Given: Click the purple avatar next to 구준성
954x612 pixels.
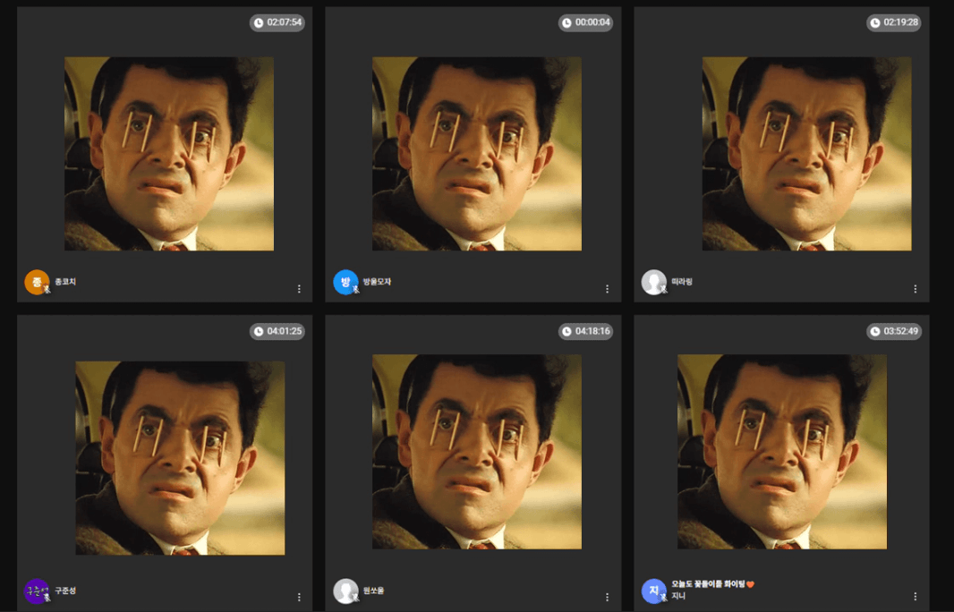Looking at the screenshot, I should point(37,591).
